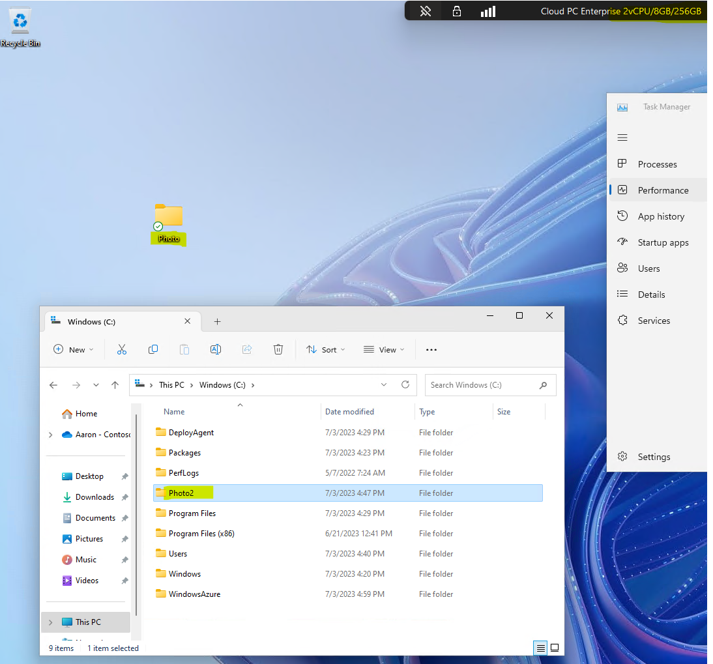This screenshot has height=664, width=713.
Task: Select the Photo folder on the desktop
Action: point(169,225)
